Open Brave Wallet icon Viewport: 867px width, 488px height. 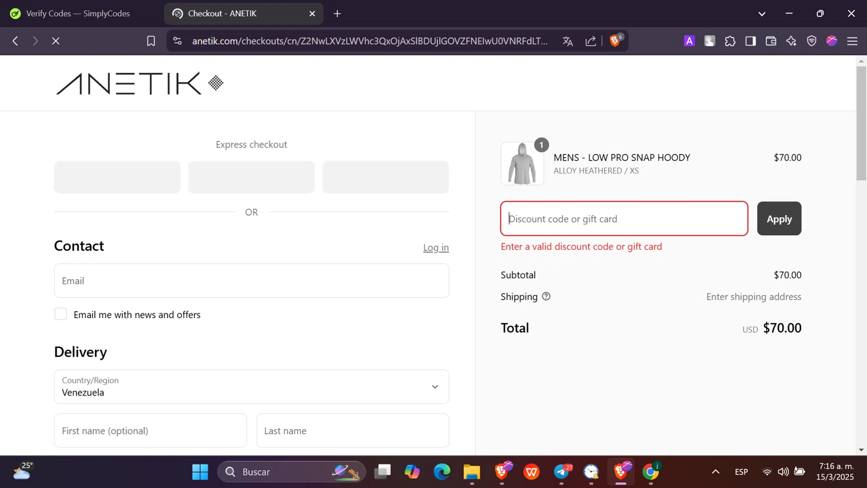771,41
